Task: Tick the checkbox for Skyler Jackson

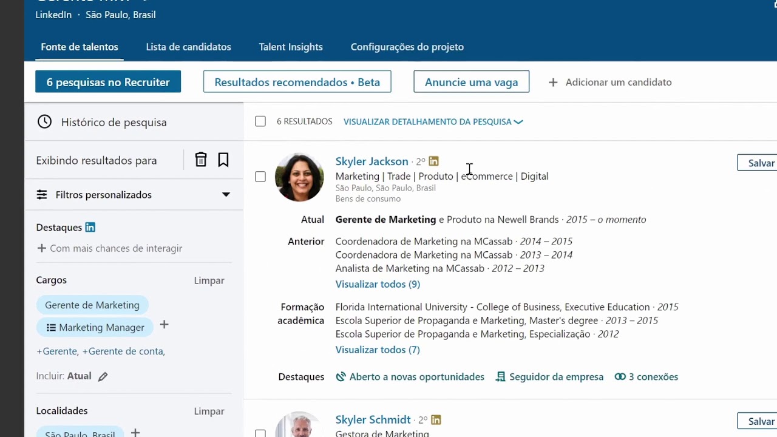Action: [x=260, y=177]
